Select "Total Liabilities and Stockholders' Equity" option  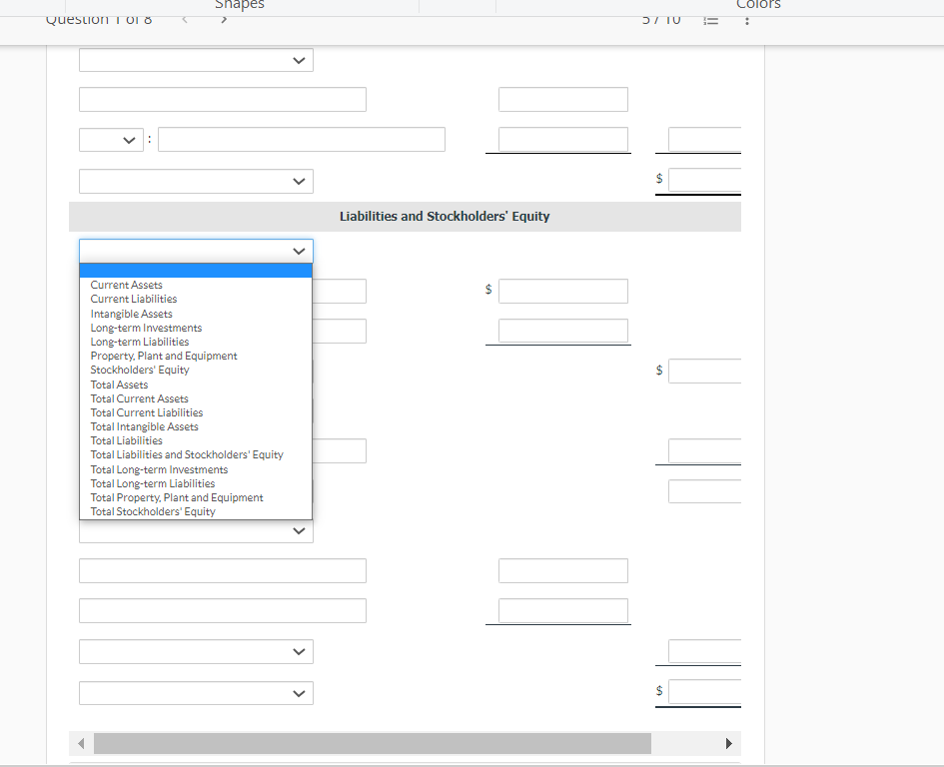coord(187,454)
